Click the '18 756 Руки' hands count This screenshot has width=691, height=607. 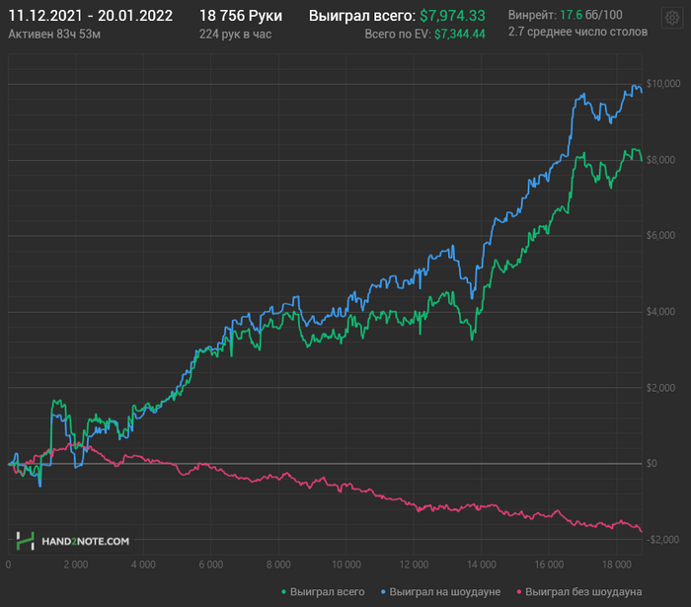tap(241, 16)
